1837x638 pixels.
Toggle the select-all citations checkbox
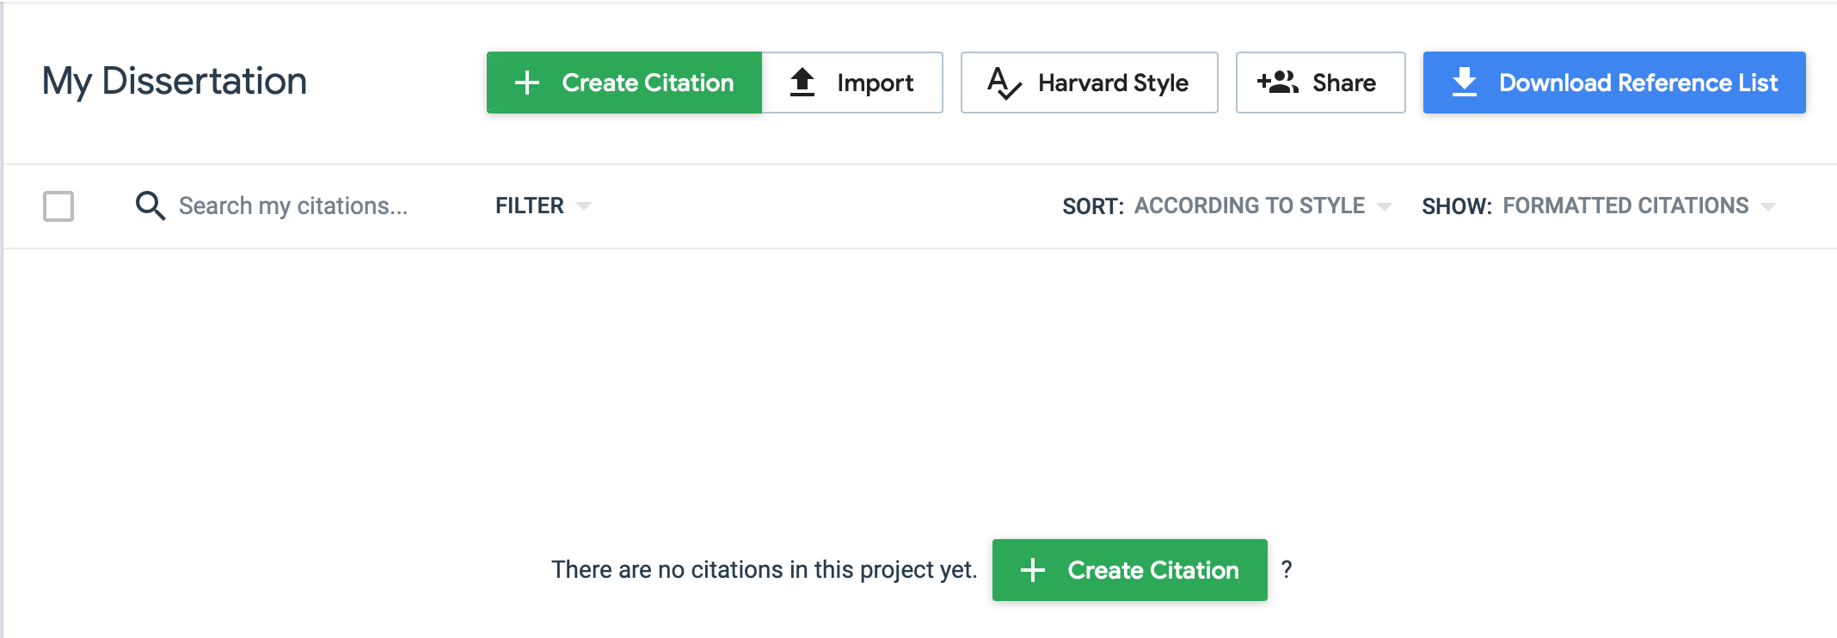click(x=58, y=206)
